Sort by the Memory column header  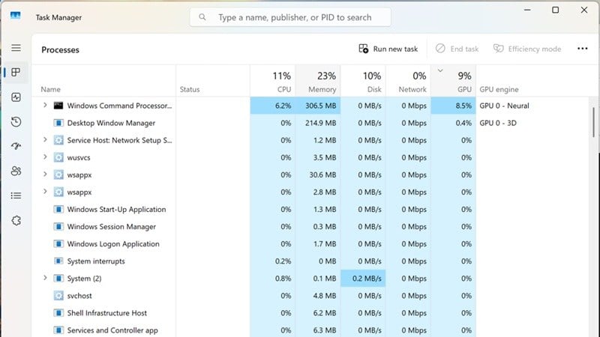tap(318, 81)
